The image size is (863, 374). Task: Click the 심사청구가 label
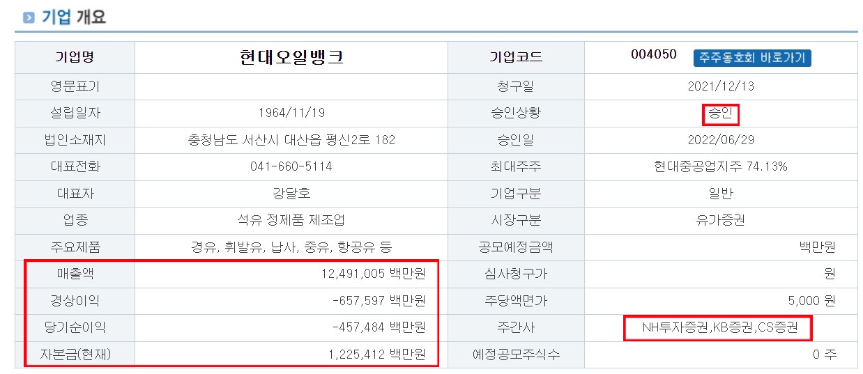tap(516, 274)
